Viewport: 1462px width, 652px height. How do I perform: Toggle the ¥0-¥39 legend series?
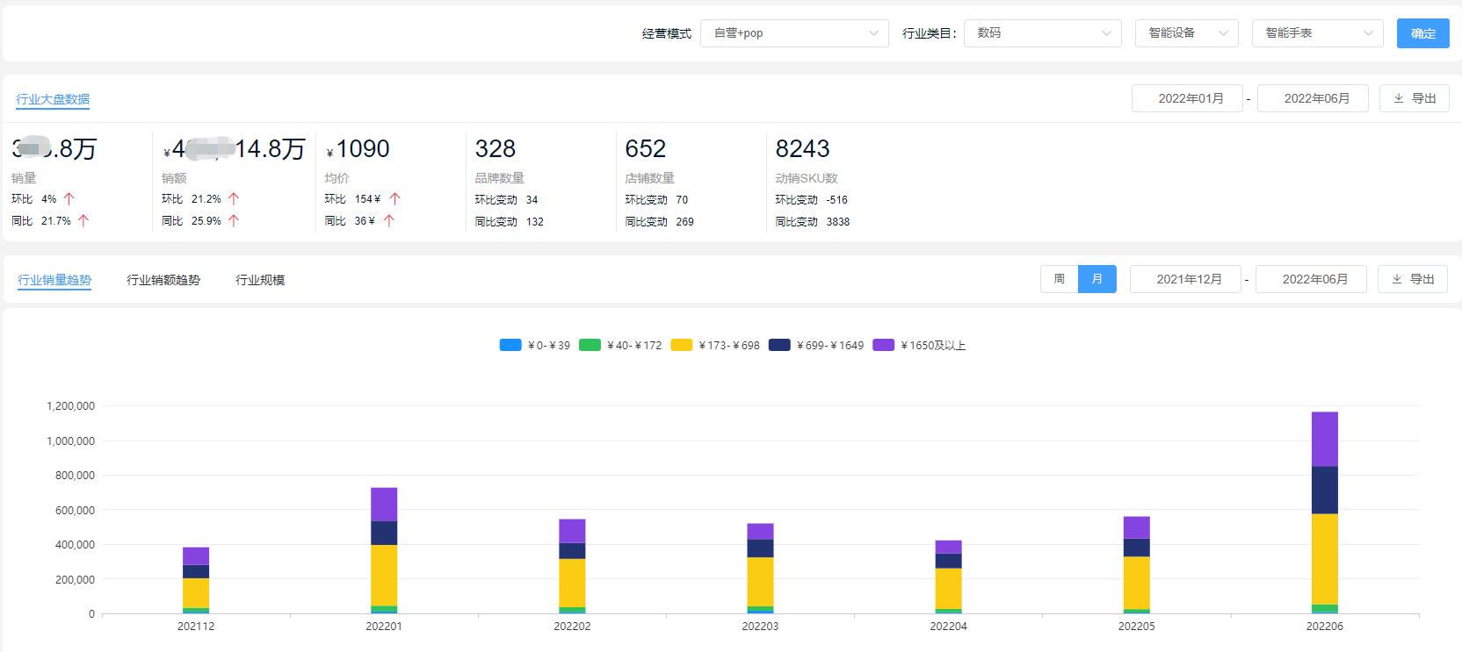(x=535, y=345)
